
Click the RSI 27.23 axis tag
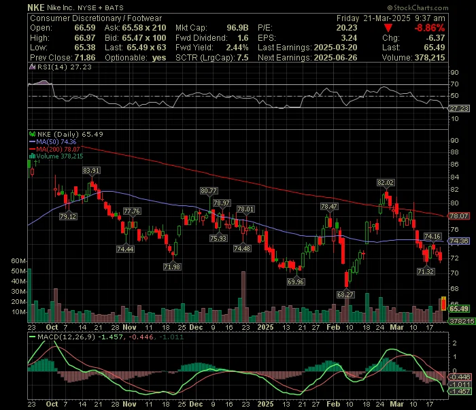coord(459,109)
